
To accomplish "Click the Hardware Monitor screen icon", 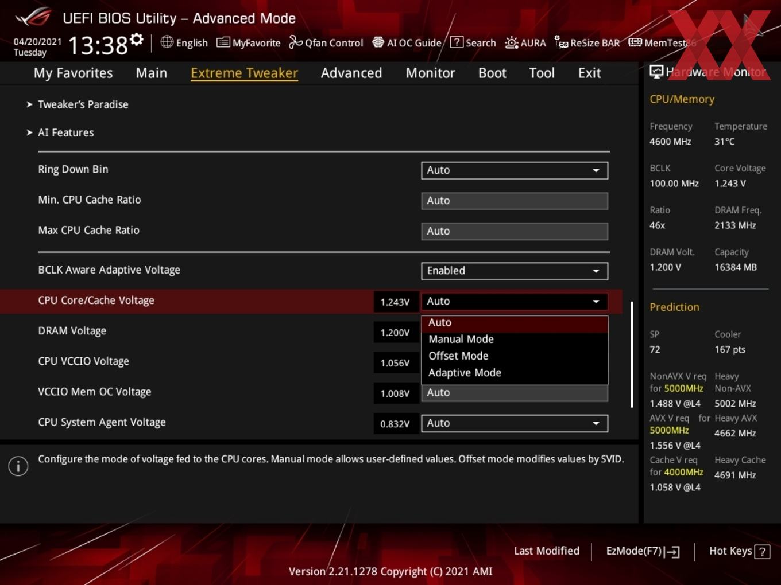I will coord(656,72).
